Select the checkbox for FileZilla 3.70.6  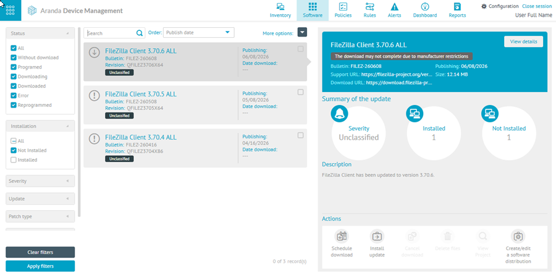(300, 49)
